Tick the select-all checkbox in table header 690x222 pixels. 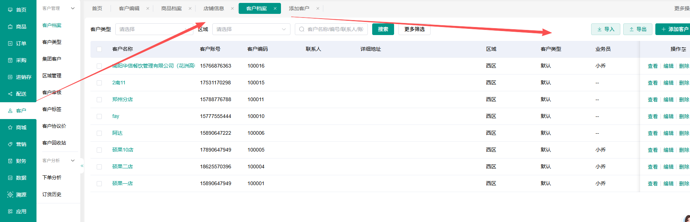coord(99,49)
